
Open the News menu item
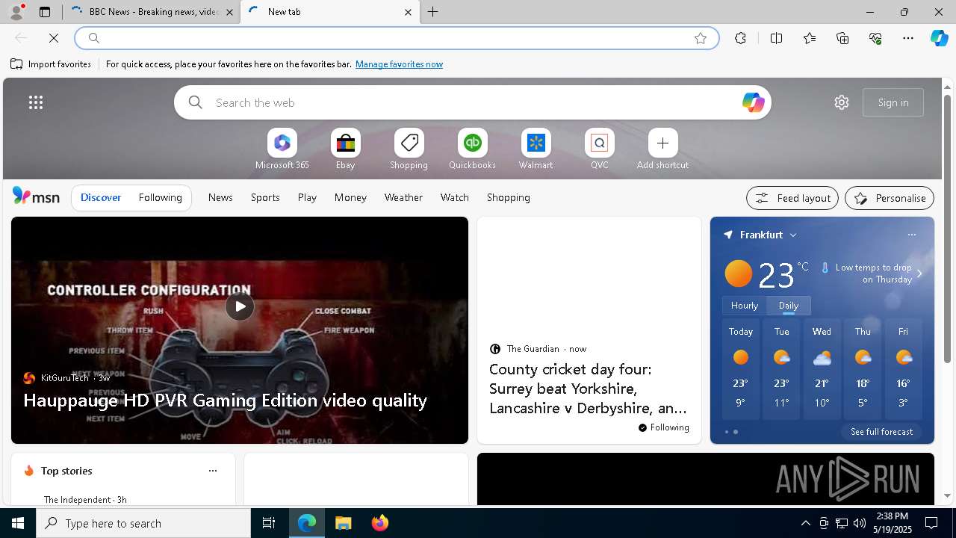point(220,197)
